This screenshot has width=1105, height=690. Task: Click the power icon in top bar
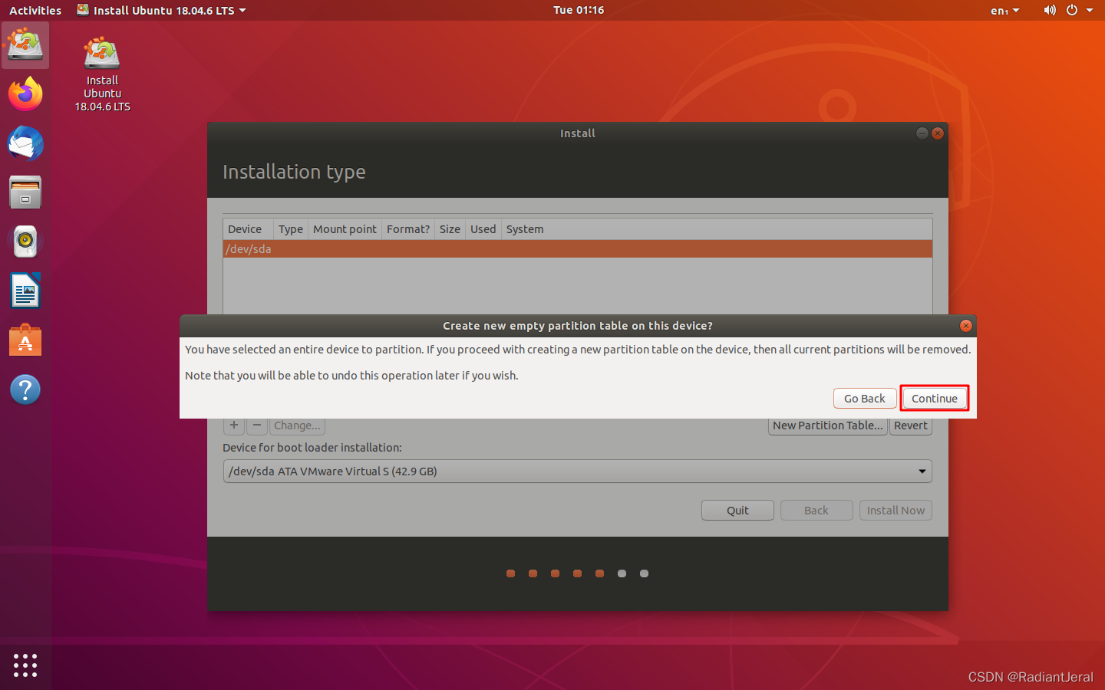click(x=1072, y=11)
